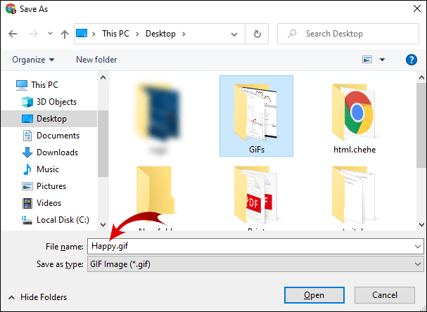Open the Help question mark
Screen dimensions: 427x312
pyautogui.click(x=412, y=60)
